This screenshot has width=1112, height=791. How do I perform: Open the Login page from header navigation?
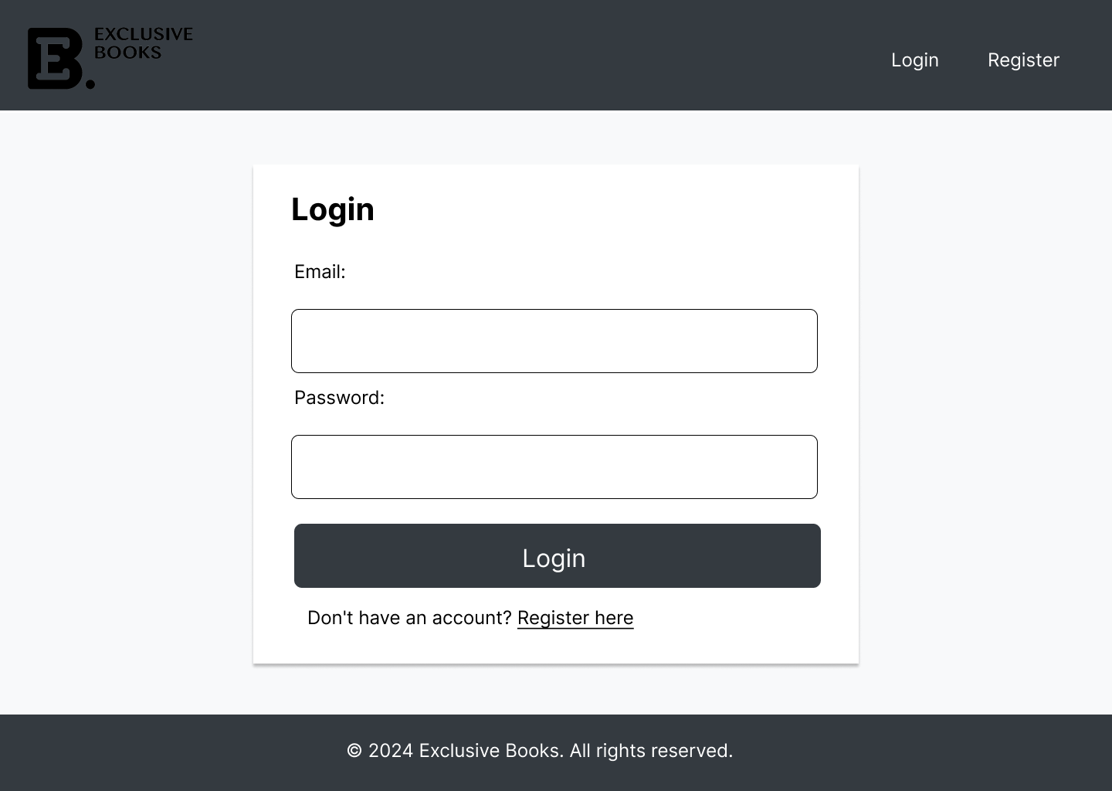pyautogui.click(x=914, y=60)
